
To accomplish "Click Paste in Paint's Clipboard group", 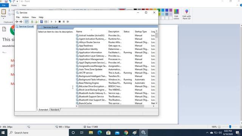I will click(x=3, y=14).
